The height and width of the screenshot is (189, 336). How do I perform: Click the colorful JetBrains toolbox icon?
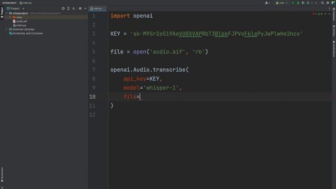pyautogui.click(x=333, y=3)
